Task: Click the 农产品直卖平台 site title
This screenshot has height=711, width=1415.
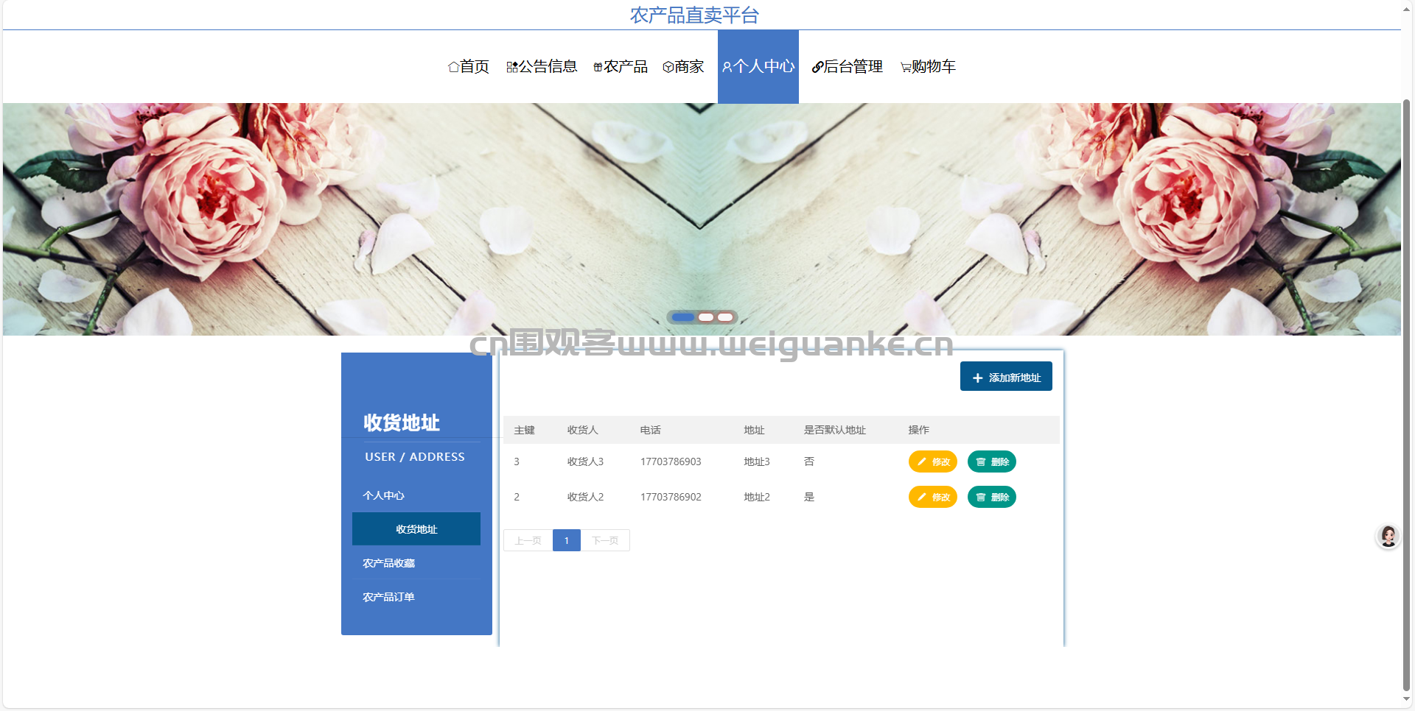Action: click(694, 15)
